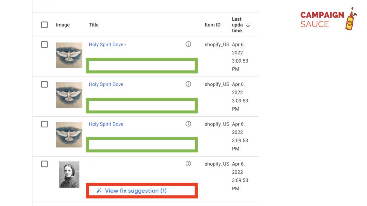Image resolution: width=367 pixels, height=206 pixels.
Task: Click the Title column header
Action: coord(94,25)
